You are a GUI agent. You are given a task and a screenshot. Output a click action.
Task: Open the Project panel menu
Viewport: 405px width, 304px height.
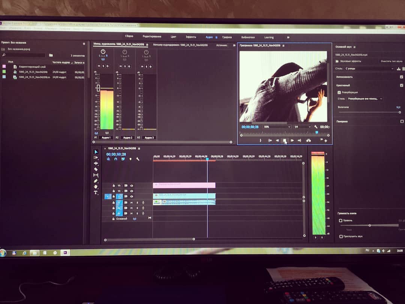(x=84, y=44)
